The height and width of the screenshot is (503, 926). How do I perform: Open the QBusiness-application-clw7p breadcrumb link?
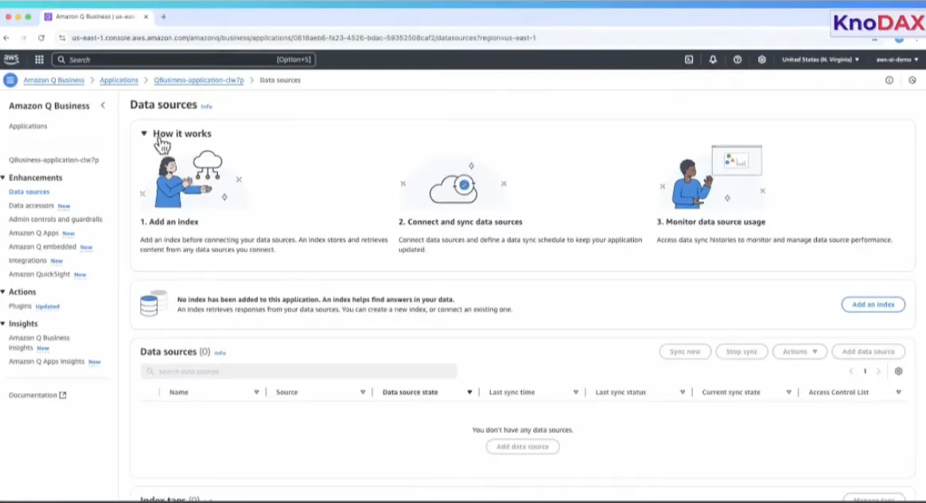coord(198,80)
